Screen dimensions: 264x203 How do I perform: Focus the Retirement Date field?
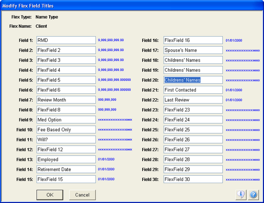(66, 169)
